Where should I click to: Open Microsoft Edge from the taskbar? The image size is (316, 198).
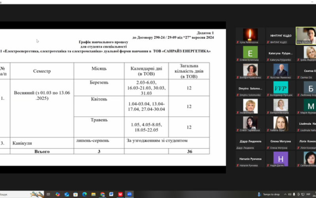pos(85,194)
